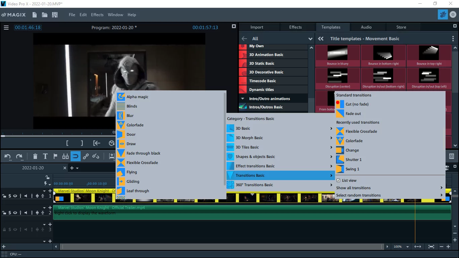The height and width of the screenshot is (258, 459).
Task: Zoom out horizontally on the timeline
Action: tap(442, 247)
